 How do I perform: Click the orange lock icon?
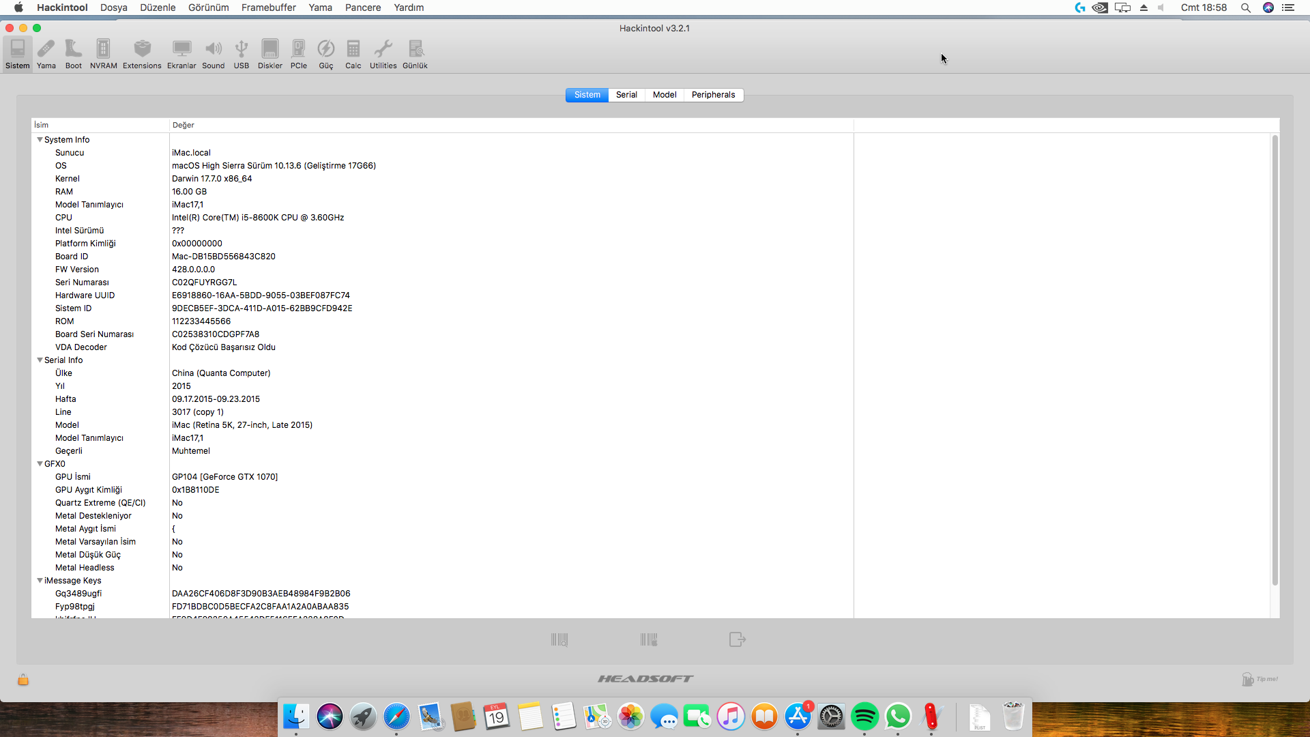(23, 680)
